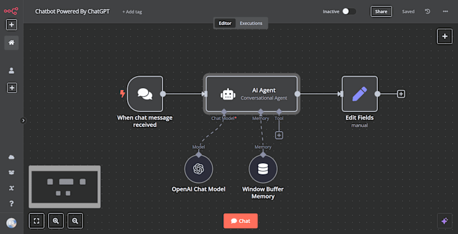
Task: Open the three-dots workflow menu
Action: point(445,11)
